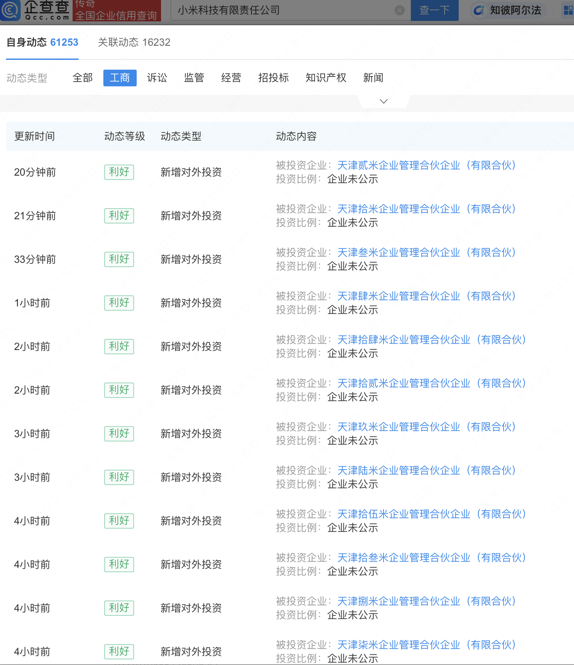The image size is (574, 665).
Task: Click the 利好 tag in the 33分钟前 row
Action: coord(119,259)
